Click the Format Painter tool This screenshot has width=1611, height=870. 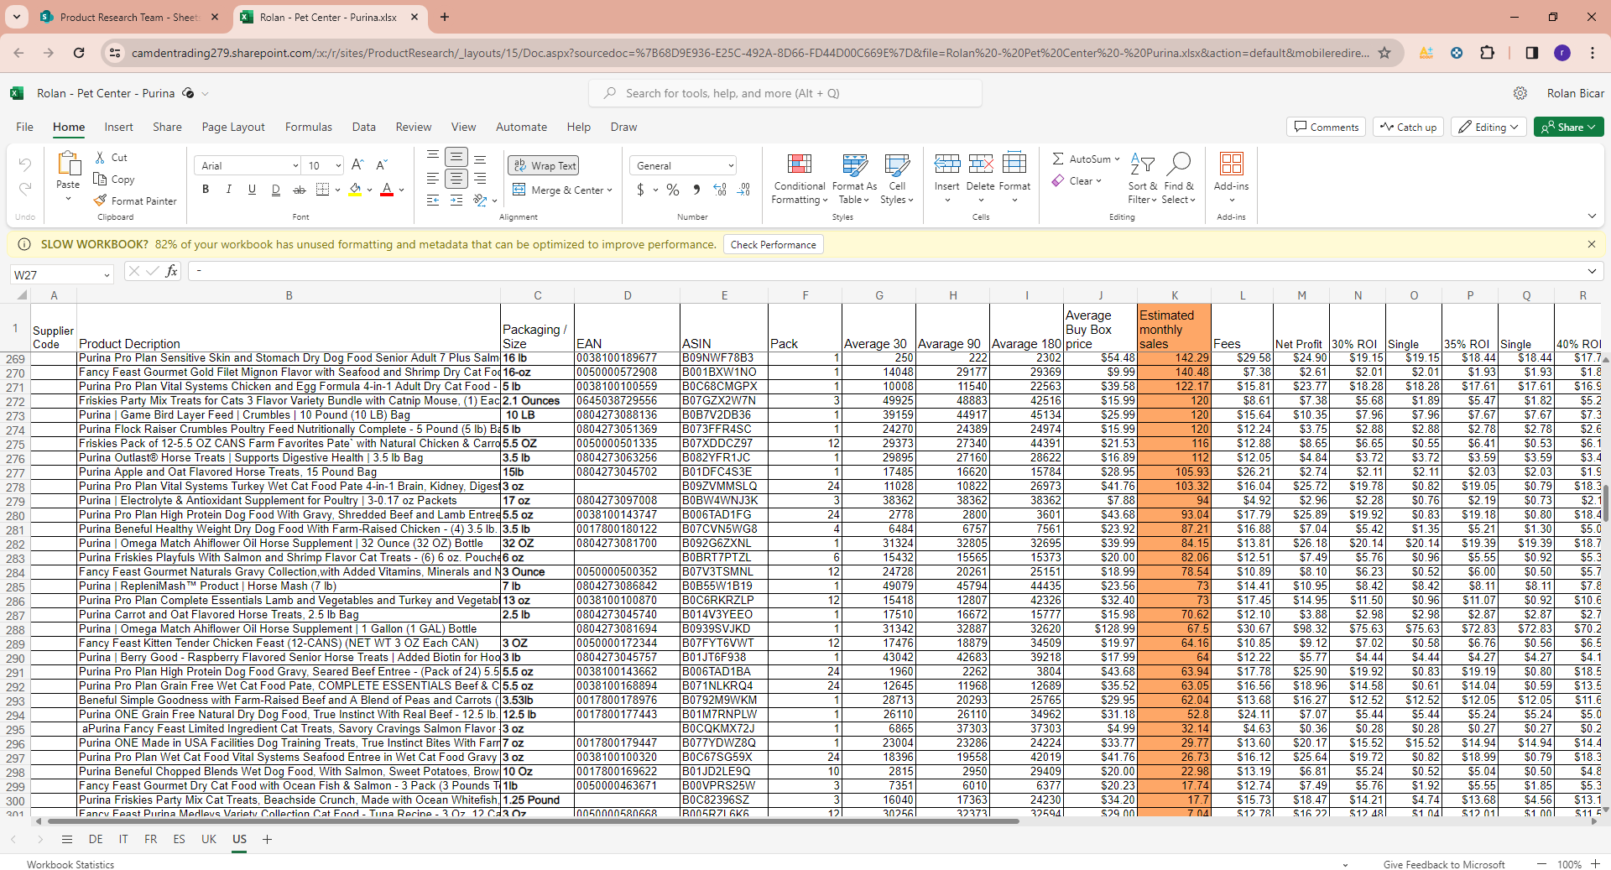point(135,201)
